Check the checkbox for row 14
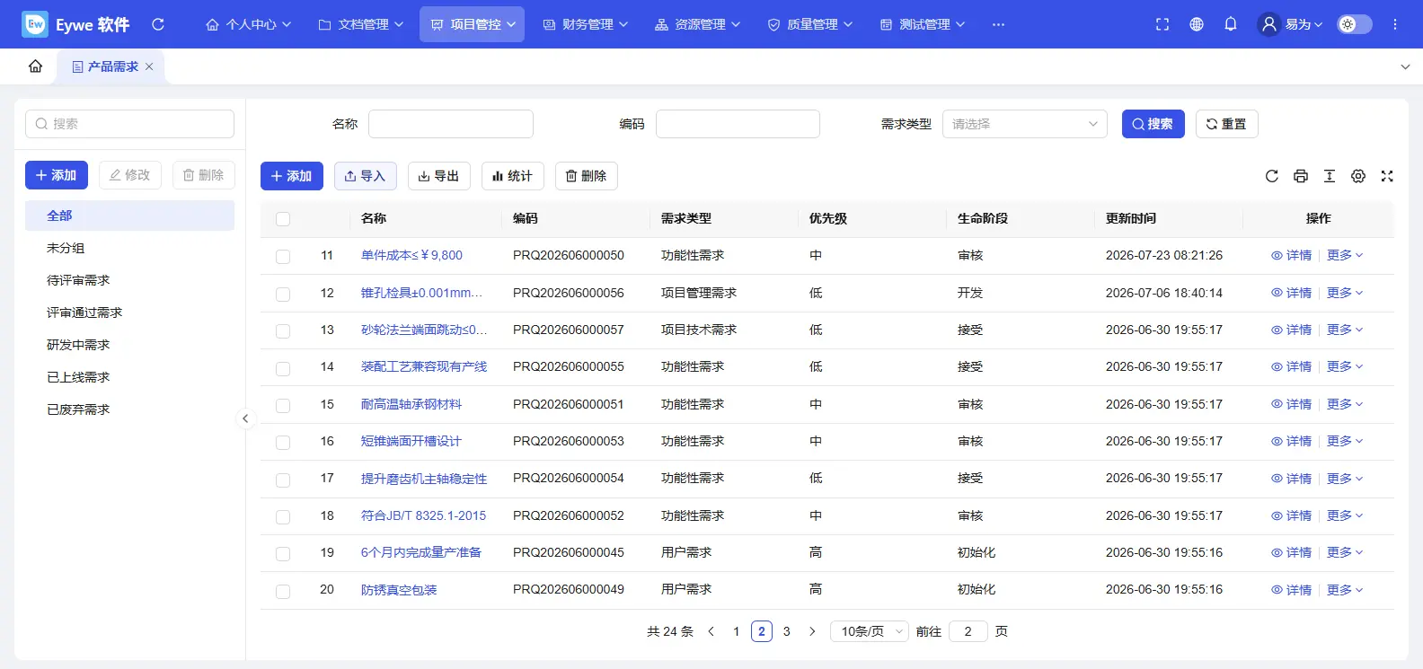 coord(283,368)
